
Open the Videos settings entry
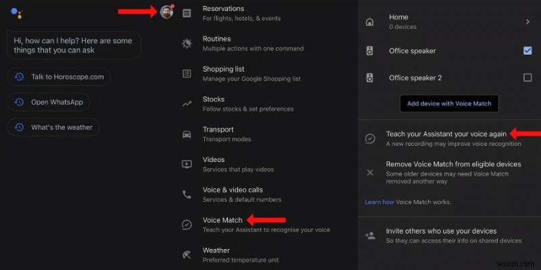[214, 160]
